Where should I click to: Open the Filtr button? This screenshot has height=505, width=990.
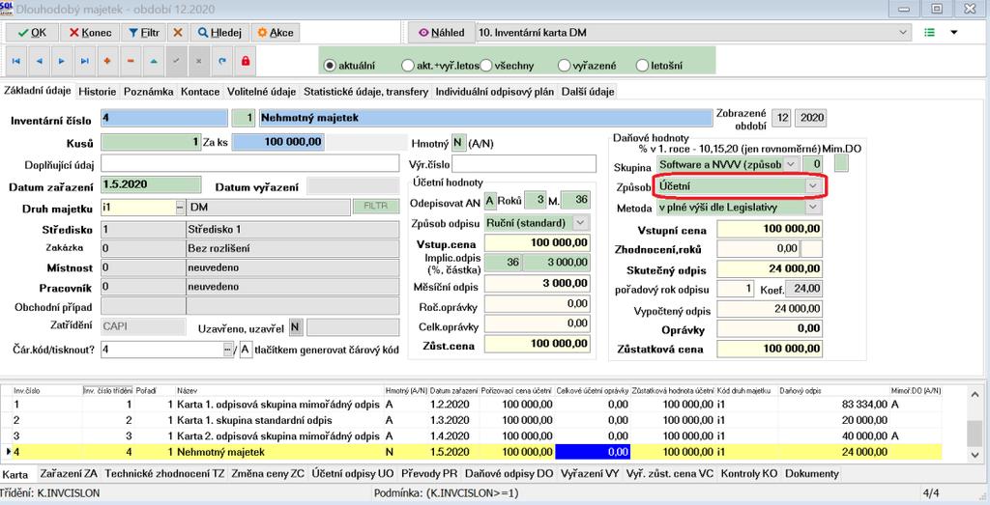point(144,33)
